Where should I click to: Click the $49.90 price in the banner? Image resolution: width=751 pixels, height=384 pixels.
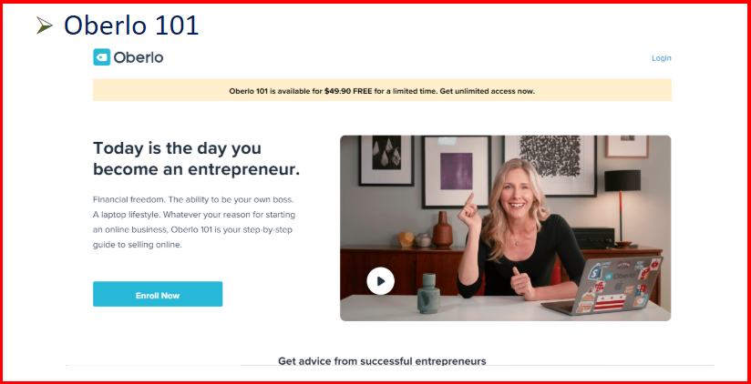pos(337,91)
